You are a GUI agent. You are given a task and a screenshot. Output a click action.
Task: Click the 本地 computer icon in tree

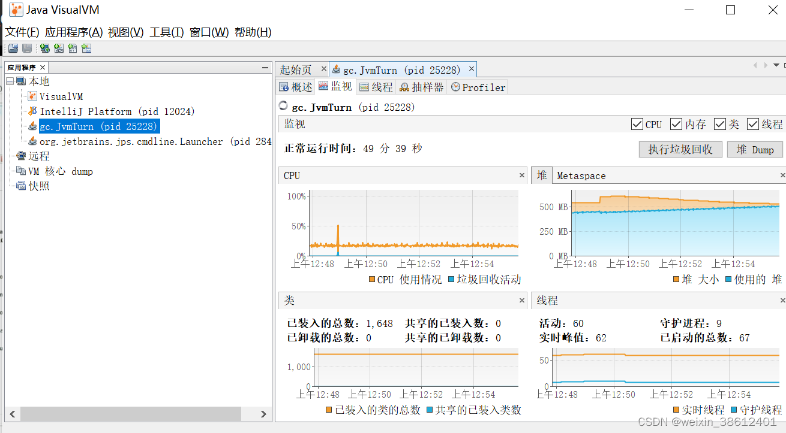[21, 81]
